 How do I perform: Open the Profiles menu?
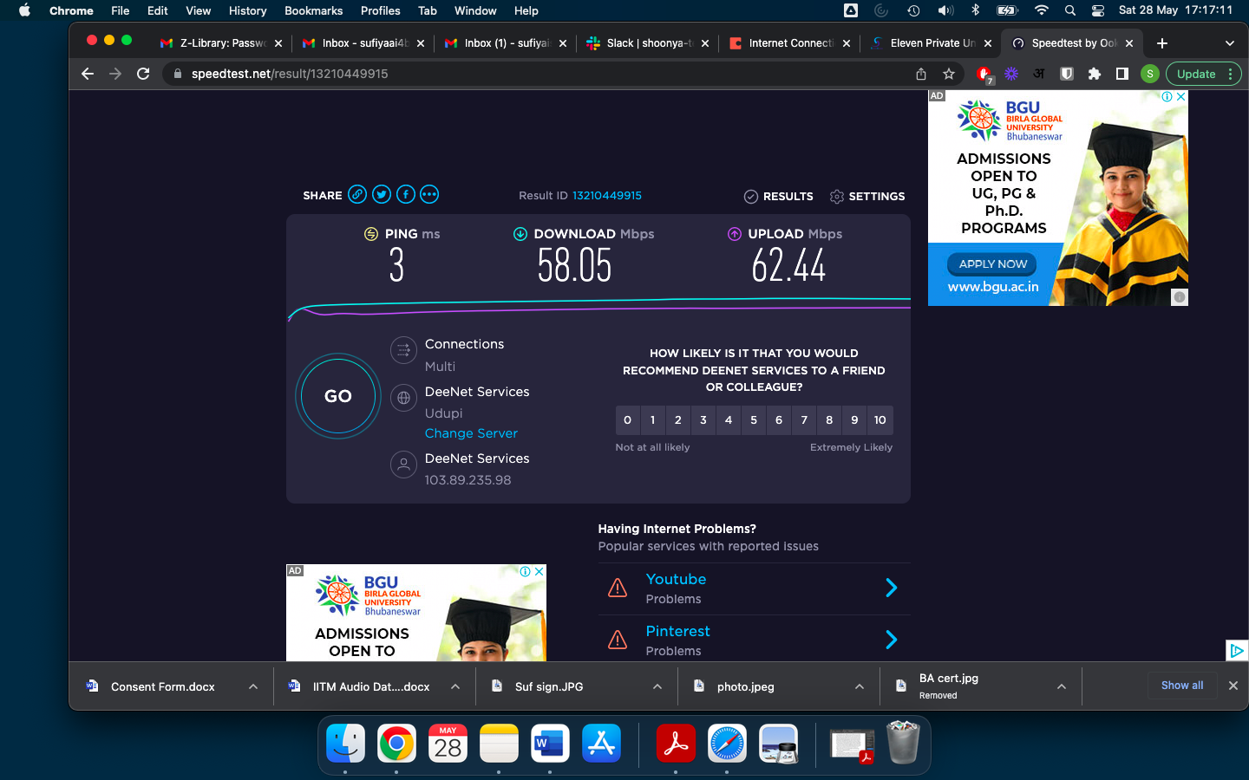[x=380, y=10]
